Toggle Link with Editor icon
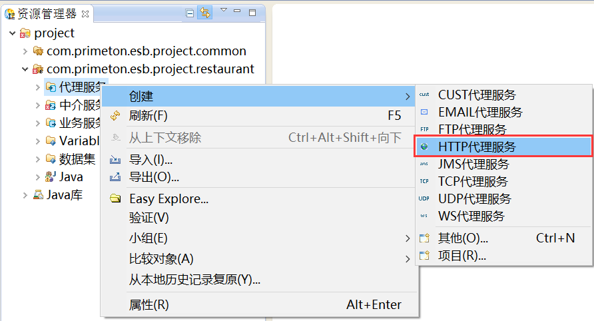Screen dimensions: 594x321 tap(205, 13)
